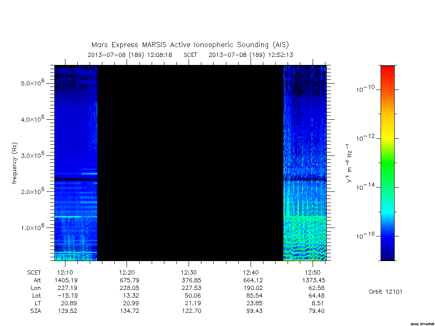Select the SZA row label
This screenshot has height=326, width=435.
36,311
